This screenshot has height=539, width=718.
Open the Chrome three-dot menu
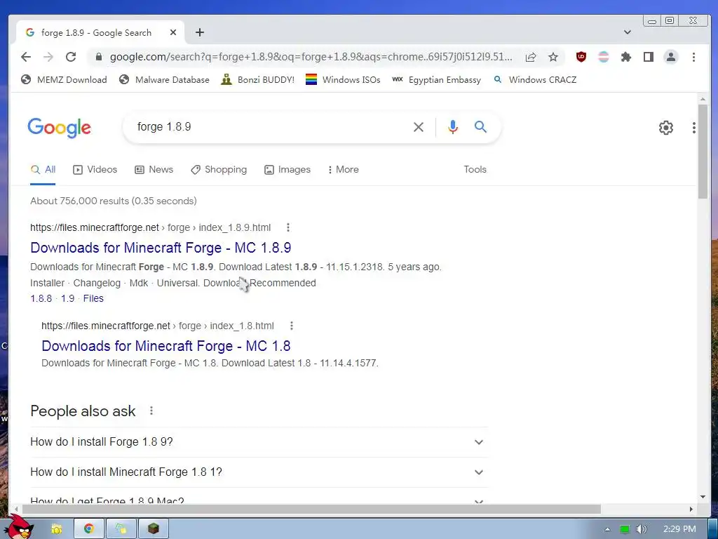point(693,57)
